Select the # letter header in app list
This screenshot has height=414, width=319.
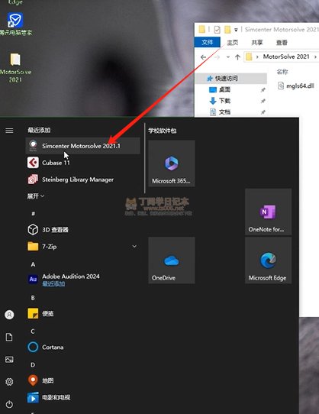click(x=33, y=213)
